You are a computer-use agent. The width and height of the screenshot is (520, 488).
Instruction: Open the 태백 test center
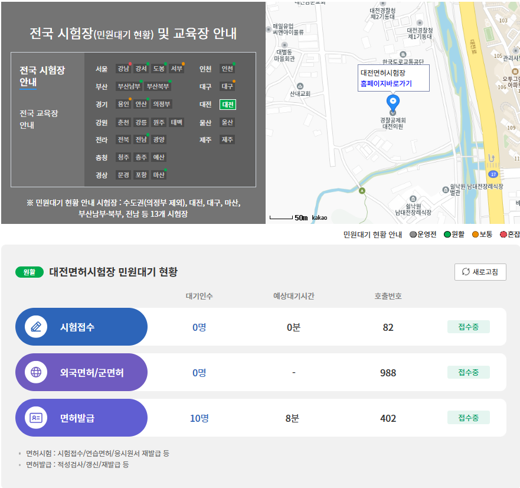tap(176, 122)
